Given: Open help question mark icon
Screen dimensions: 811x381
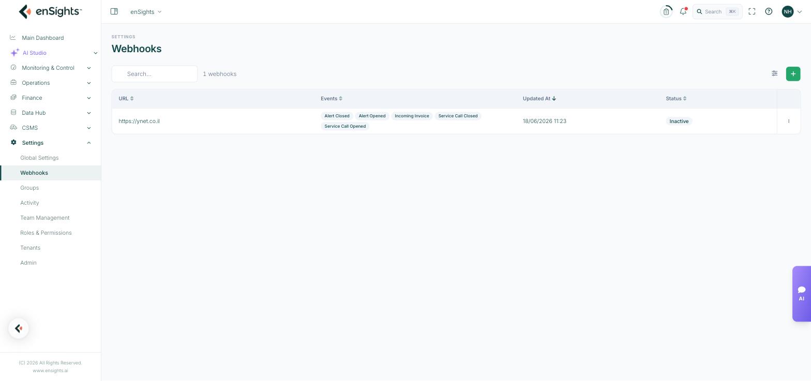Looking at the screenshot, I should (x=769, y=11).
